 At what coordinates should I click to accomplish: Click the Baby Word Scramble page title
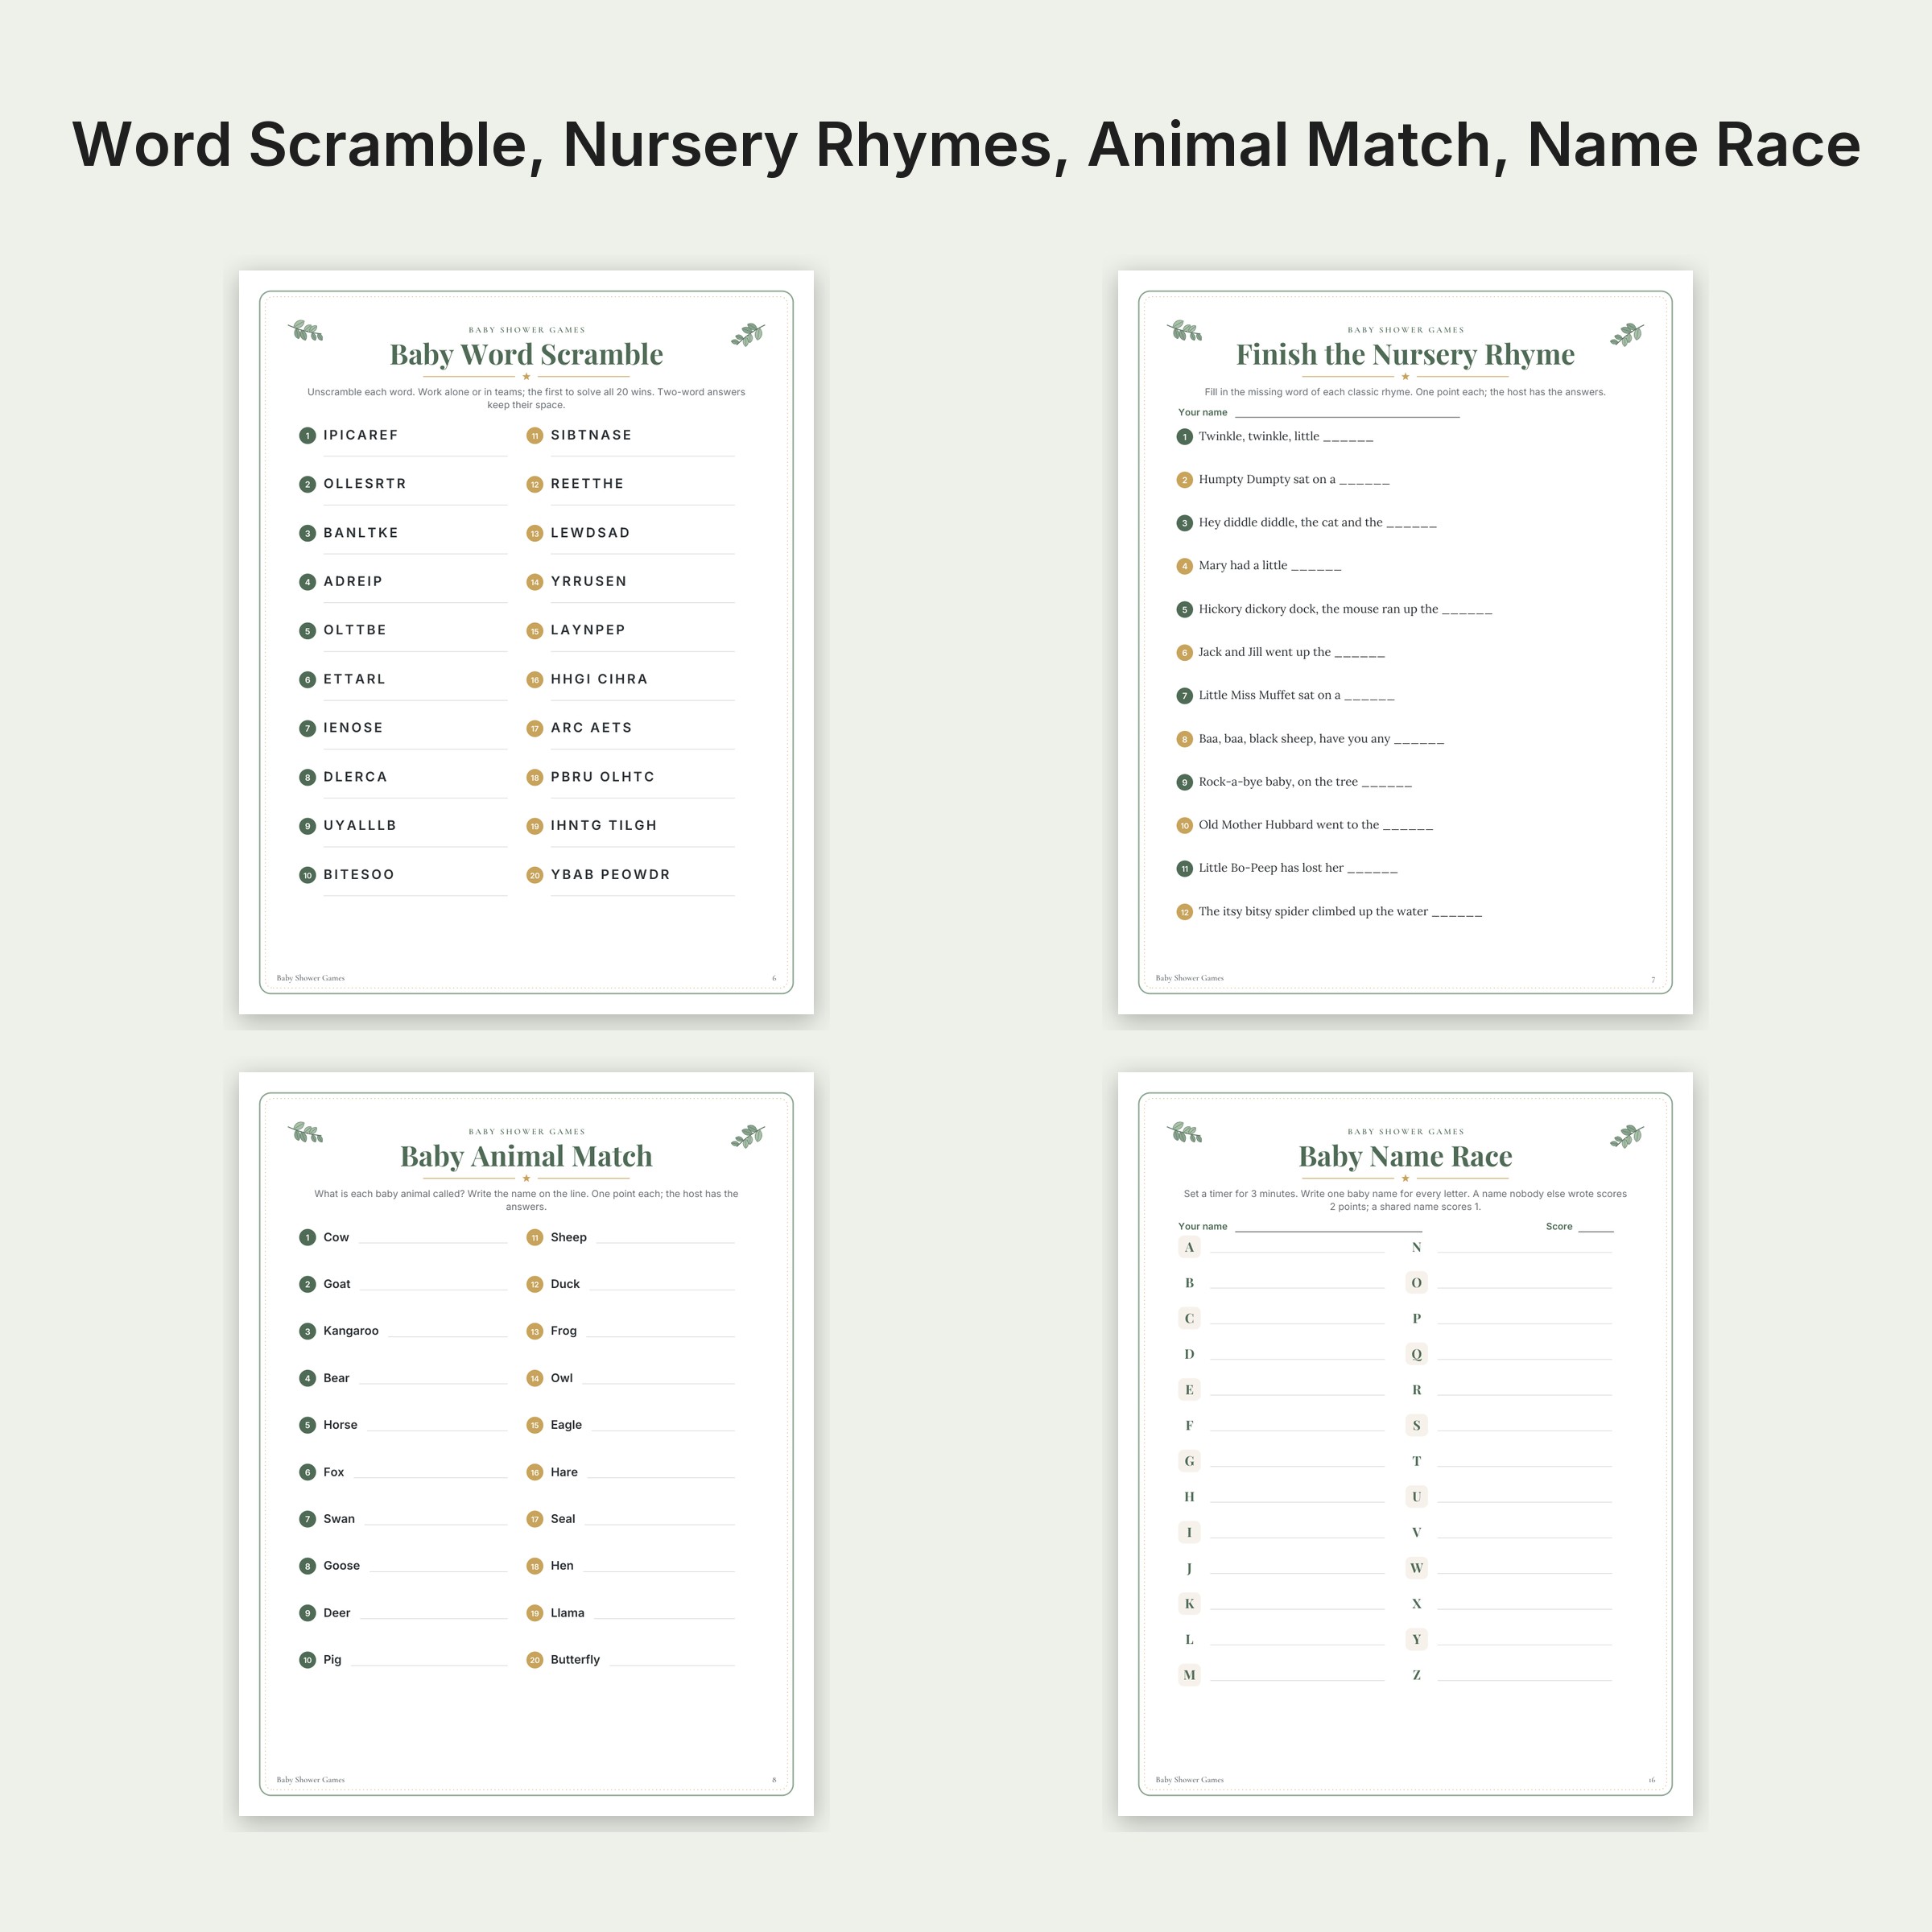pos(526,354)
